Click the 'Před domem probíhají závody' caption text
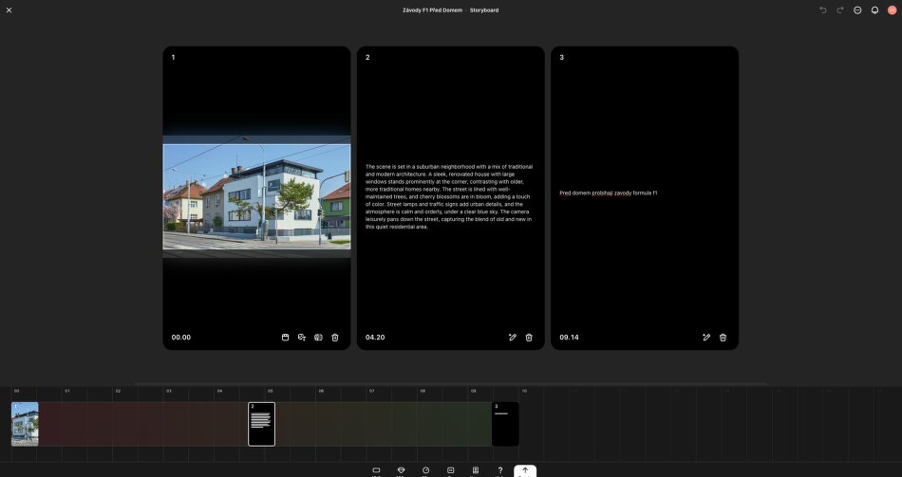This screenshot has height=477, width=902. point(608,193)
